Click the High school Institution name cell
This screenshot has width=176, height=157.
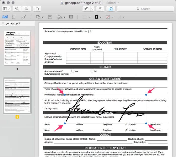pos(78,53)
